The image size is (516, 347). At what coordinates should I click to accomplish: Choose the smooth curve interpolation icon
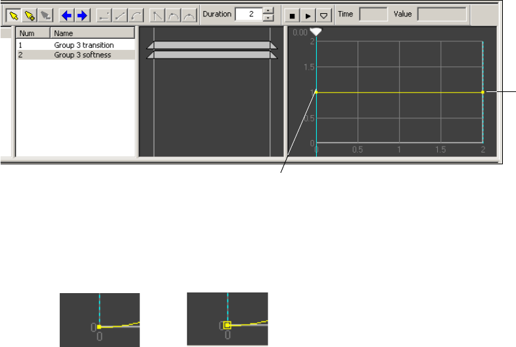[x=136, y=16]
